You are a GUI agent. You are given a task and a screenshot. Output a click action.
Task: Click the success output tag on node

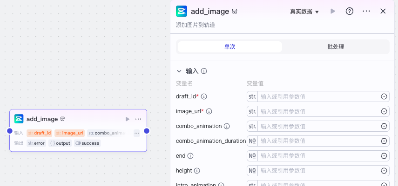tap(88, 143)
